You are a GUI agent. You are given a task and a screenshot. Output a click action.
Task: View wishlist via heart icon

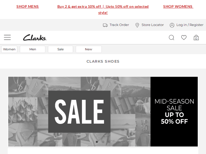[184, 37]
